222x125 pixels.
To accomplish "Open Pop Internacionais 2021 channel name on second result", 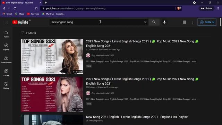I will [x=103, y=93].
